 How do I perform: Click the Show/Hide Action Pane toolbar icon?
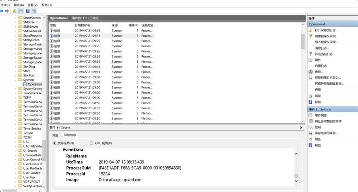point(34,11)
